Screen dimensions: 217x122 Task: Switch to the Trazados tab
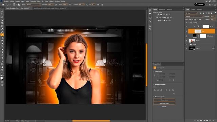click(x=199, y=9)
